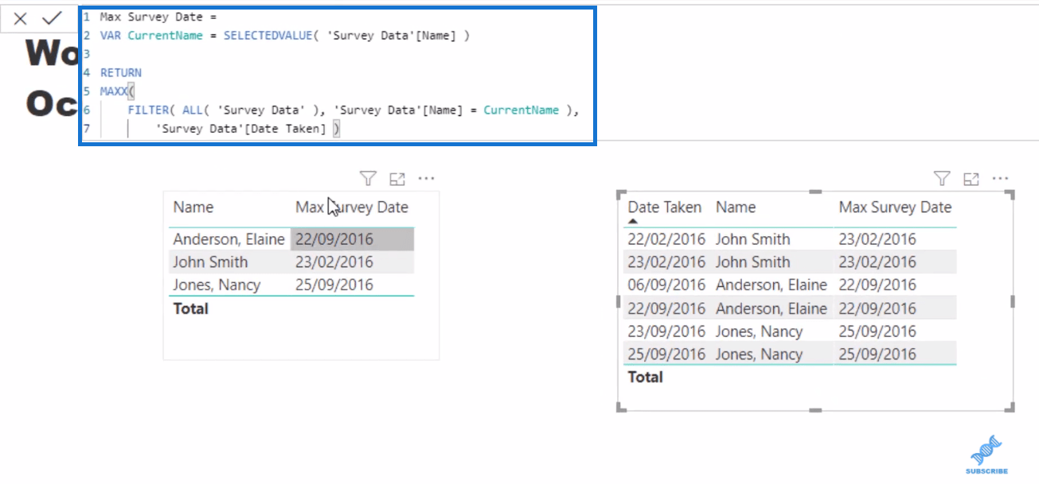
Task: Sort right table by Max Survey Date header
Action: pos(895,207)
